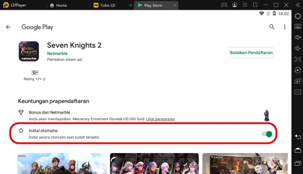
Task: Open first screenshot with knights outdoors
Action: (x=62, y=164)
